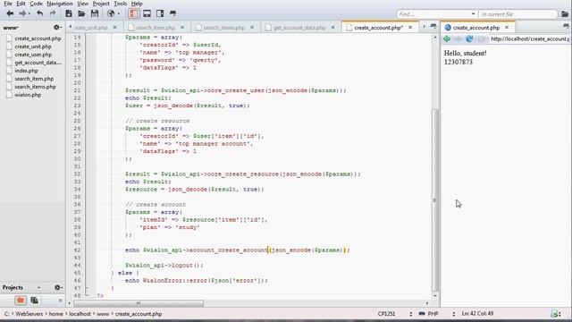Click the pin icon in the toolbar
572x322 pixels.
(x=172, y=13)
